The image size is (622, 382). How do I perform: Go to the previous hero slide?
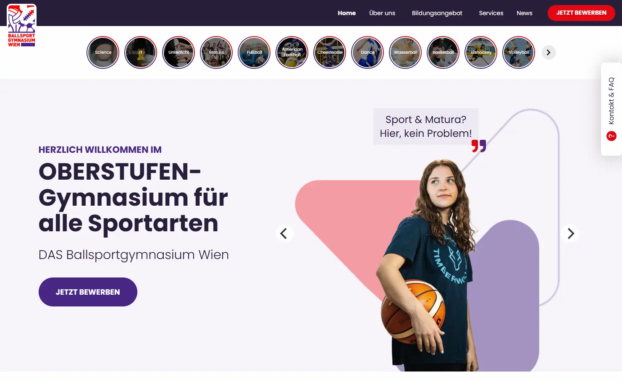click(284, 233)
